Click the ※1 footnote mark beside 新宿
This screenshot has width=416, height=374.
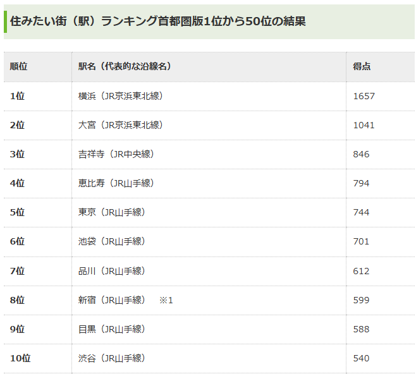pos(166,300)
